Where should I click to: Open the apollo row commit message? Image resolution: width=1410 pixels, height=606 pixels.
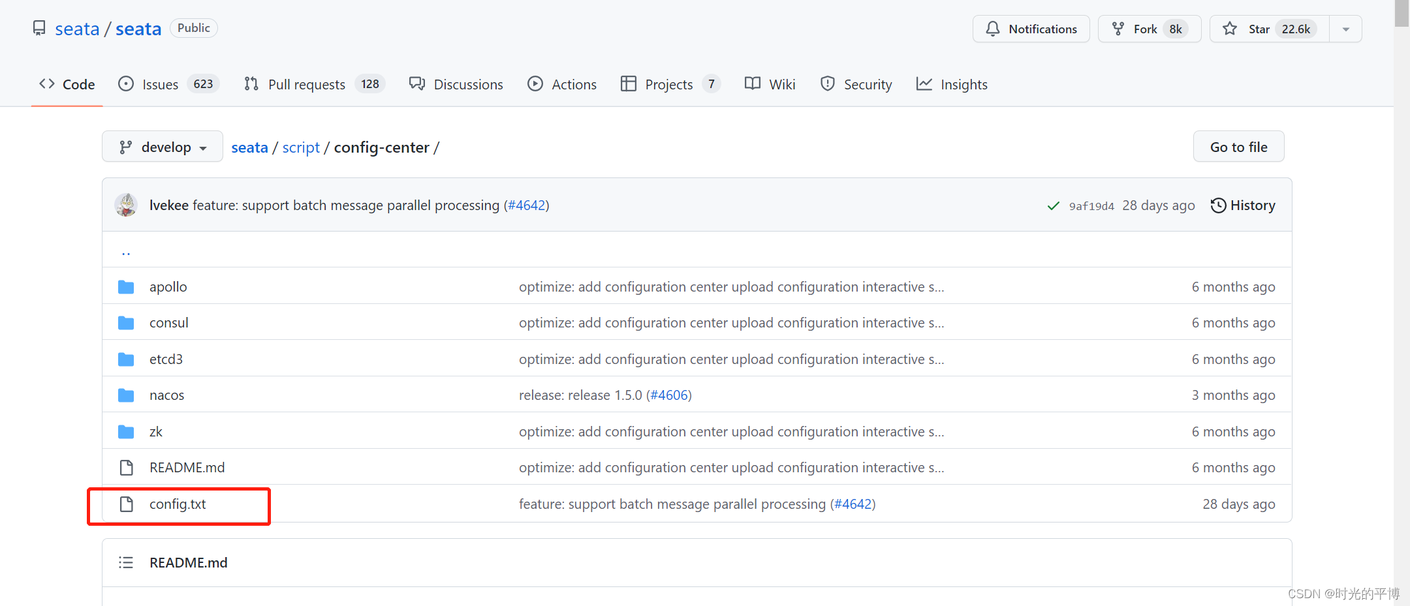point(731,286)
